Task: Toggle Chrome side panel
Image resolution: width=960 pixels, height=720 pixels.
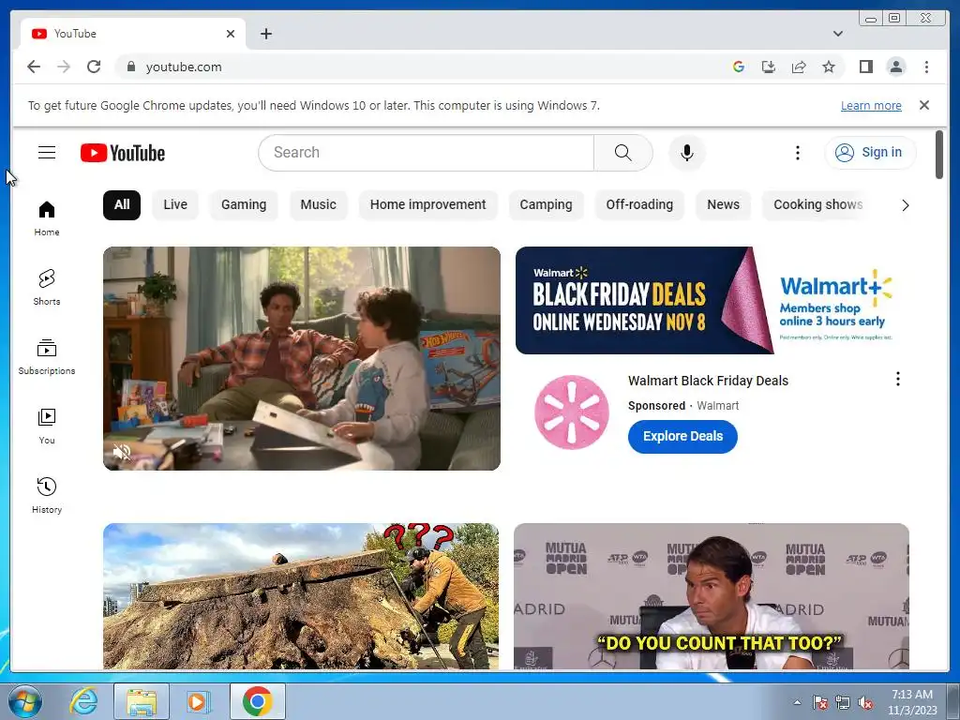Action: pos(865,67)
